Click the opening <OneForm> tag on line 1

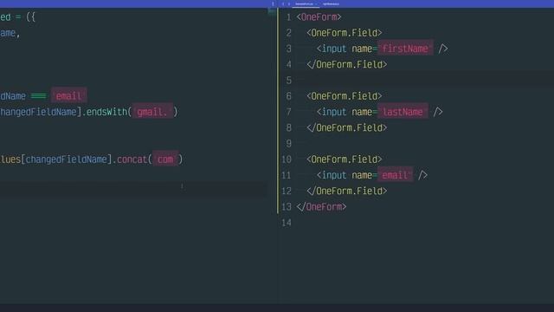pos(319,17)
